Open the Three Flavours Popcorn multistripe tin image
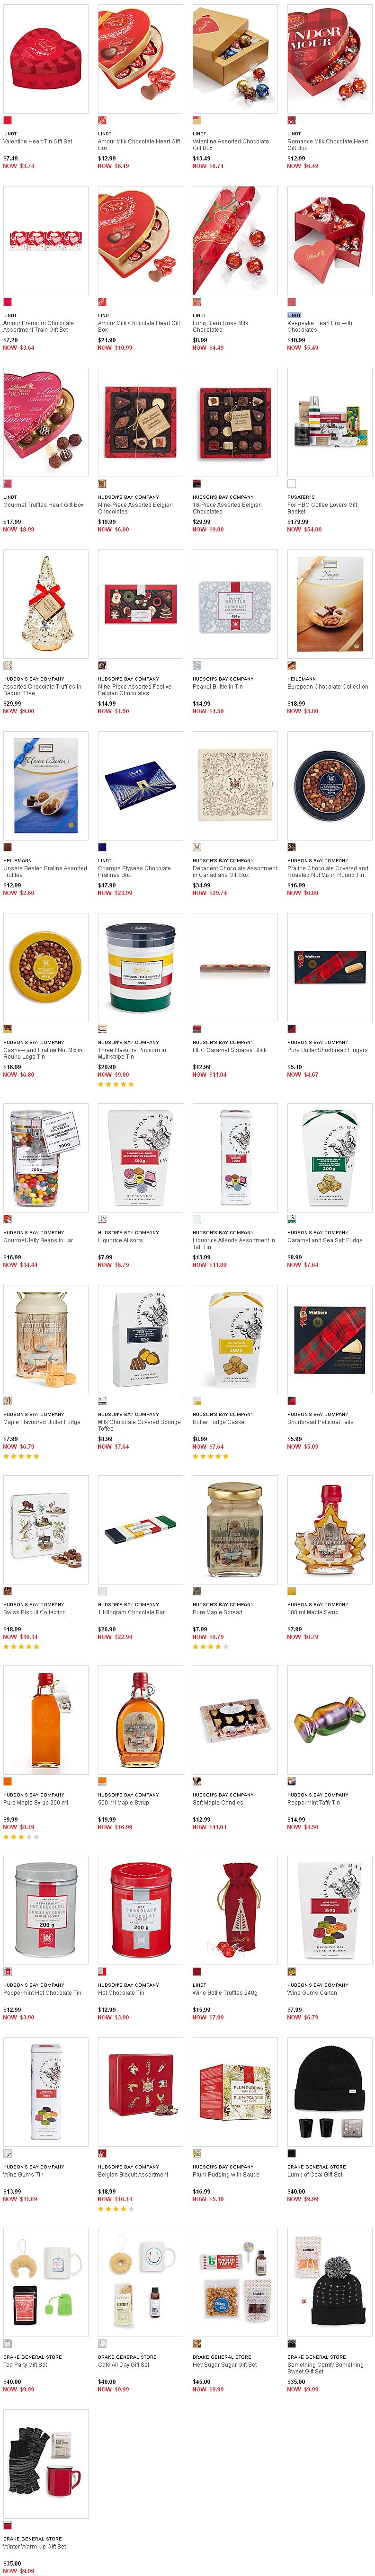The width and height of the screenshot is (375, 2576). [140, 967]
